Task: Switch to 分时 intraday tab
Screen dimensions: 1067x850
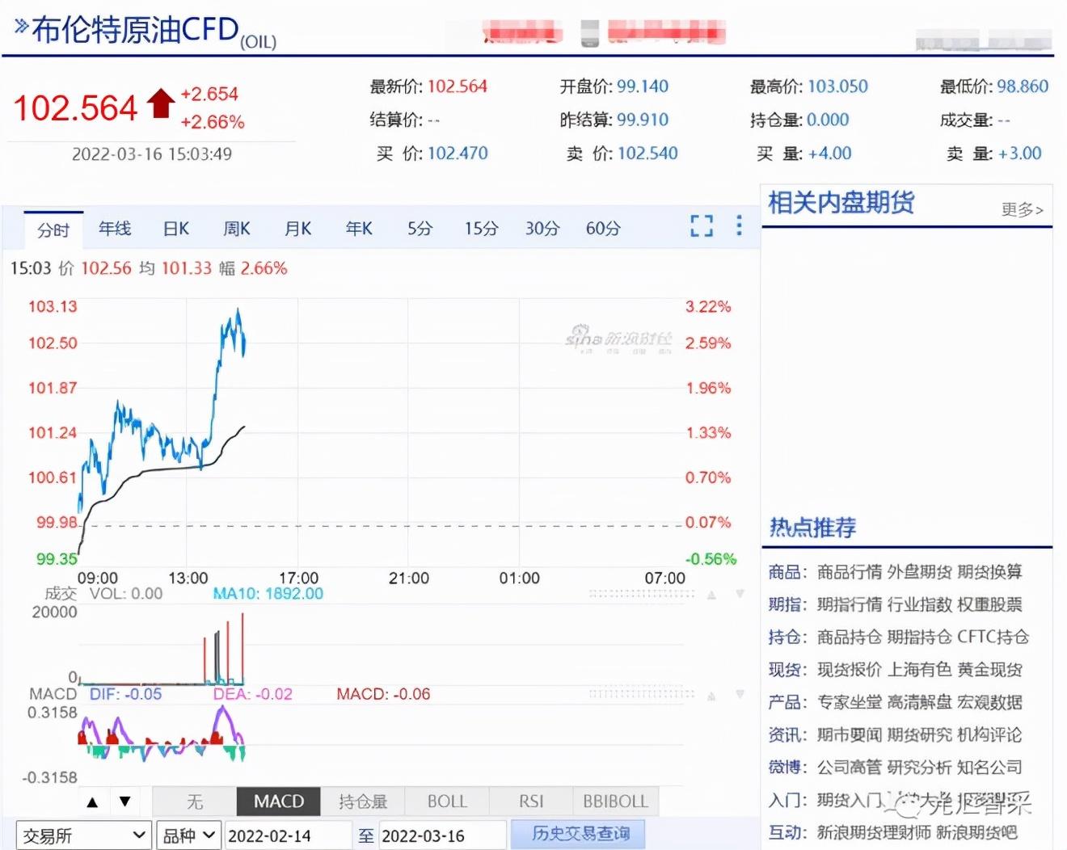Action: [x=53, y=230]
